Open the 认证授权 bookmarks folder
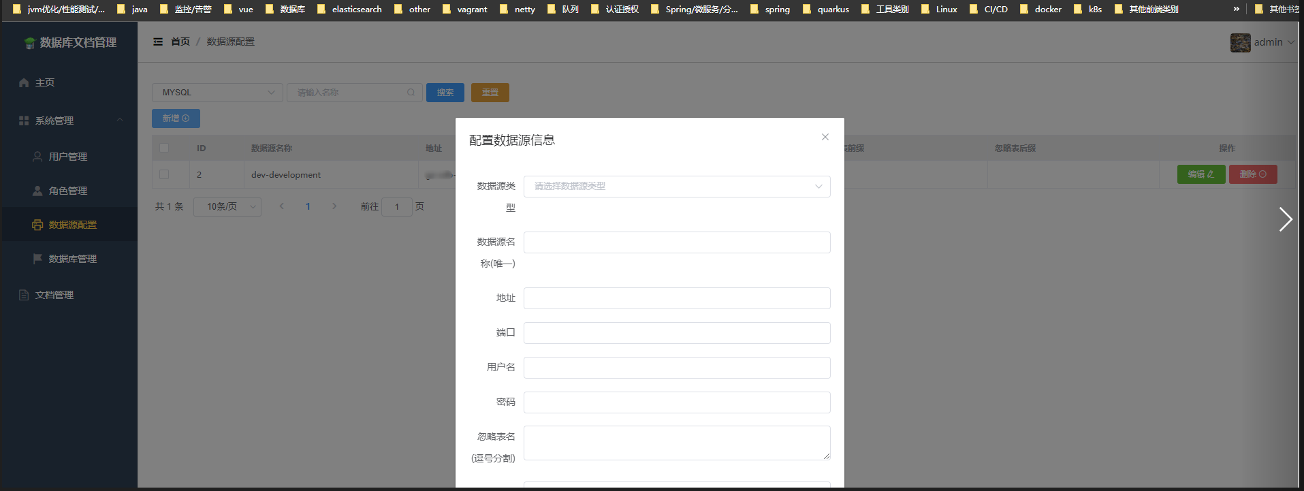Viewport: 1304px width, 491px height. tap(614, 9)
